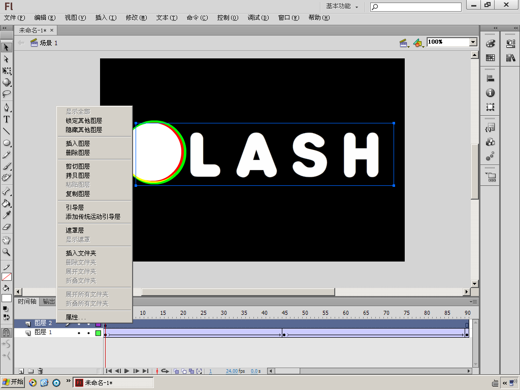Toggle Edit Multiple Frames button

(191, 371)
